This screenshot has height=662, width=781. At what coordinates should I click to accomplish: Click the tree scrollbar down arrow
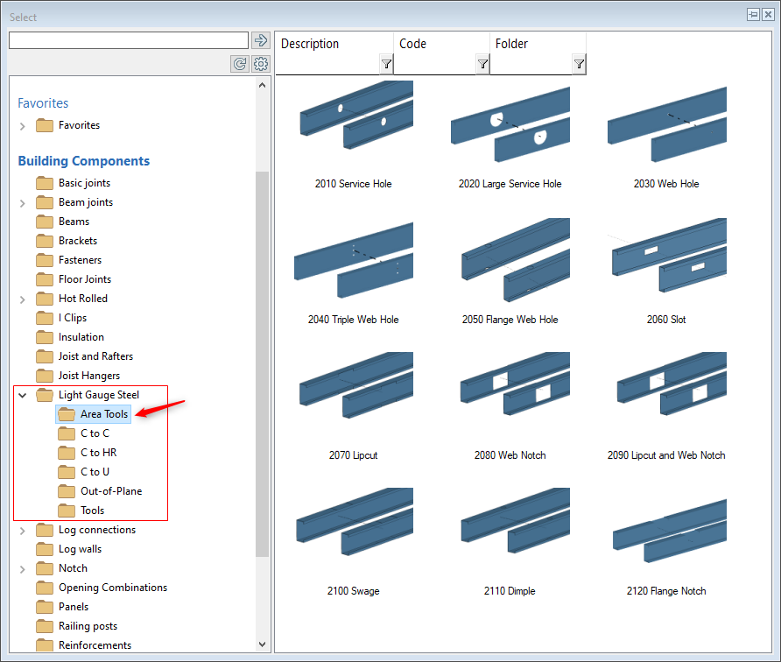coord(263,644)
